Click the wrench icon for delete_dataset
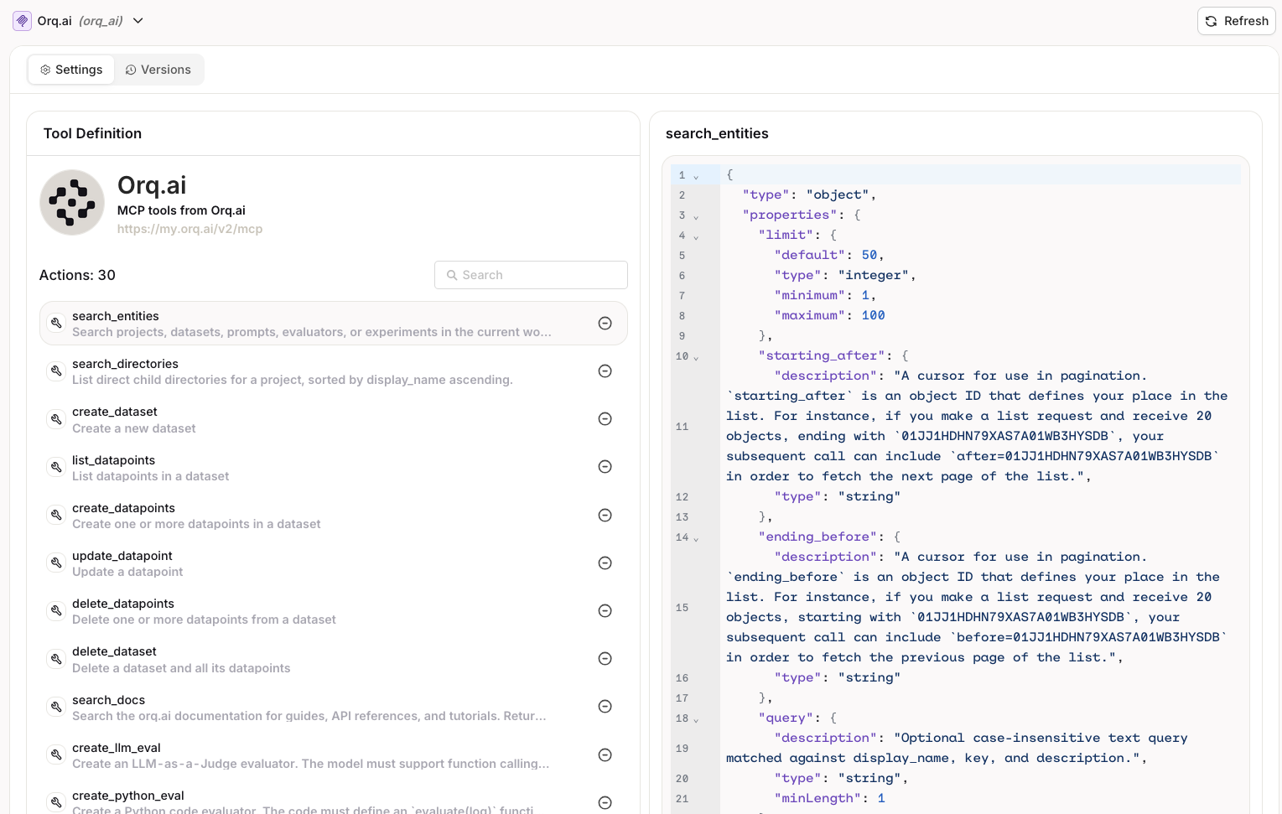This screenshot has width=1282, height=814. [56, 659]
